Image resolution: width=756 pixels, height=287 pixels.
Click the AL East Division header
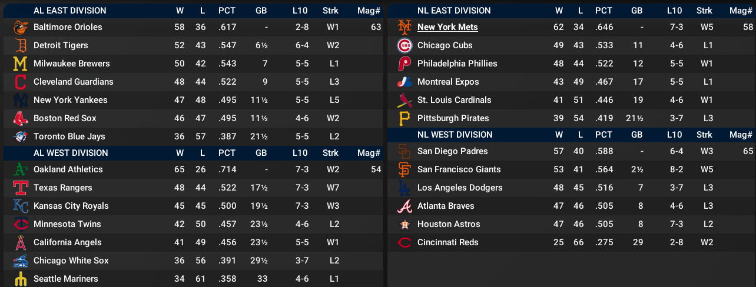(70, 11)
